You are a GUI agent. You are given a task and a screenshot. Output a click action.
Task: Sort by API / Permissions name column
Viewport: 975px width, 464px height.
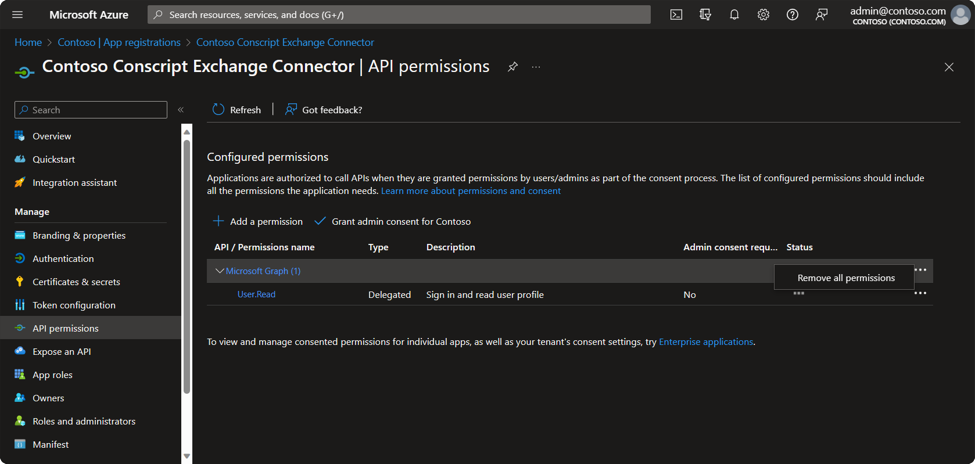coord(264,247)
